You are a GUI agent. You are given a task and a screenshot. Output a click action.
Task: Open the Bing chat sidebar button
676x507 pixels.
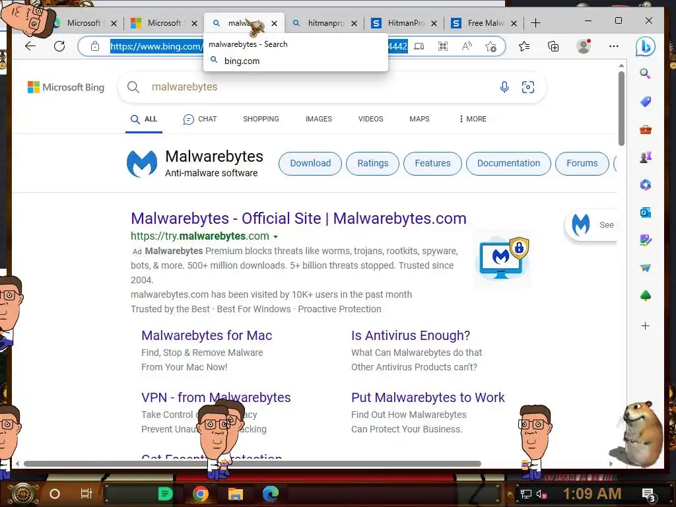(646, 46)
